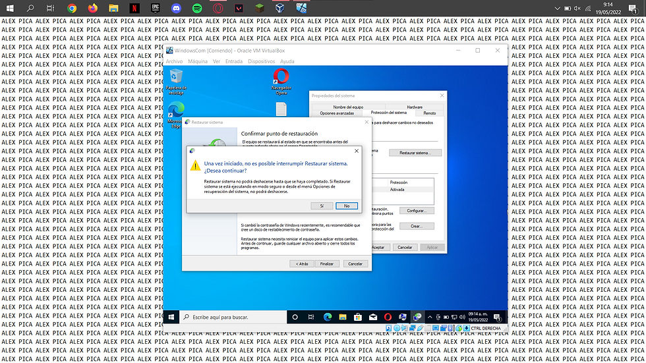Click VirtualBox network adapter indicator

(x=413, y=328)
